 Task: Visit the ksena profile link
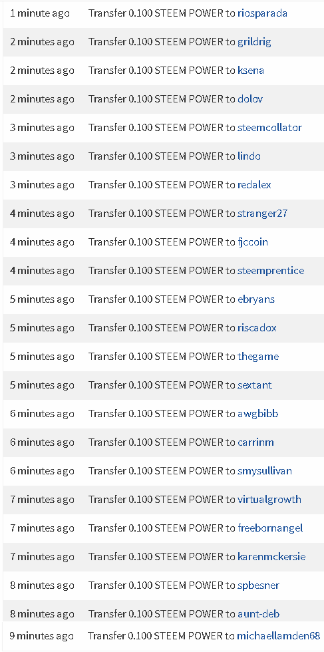[x=250, y=71]
